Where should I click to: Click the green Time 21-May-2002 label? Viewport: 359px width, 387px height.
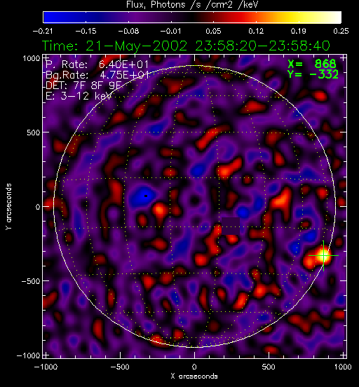186,46
